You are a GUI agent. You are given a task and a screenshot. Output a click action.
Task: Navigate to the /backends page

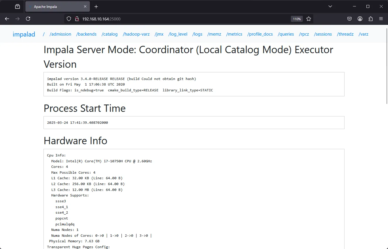86,34
